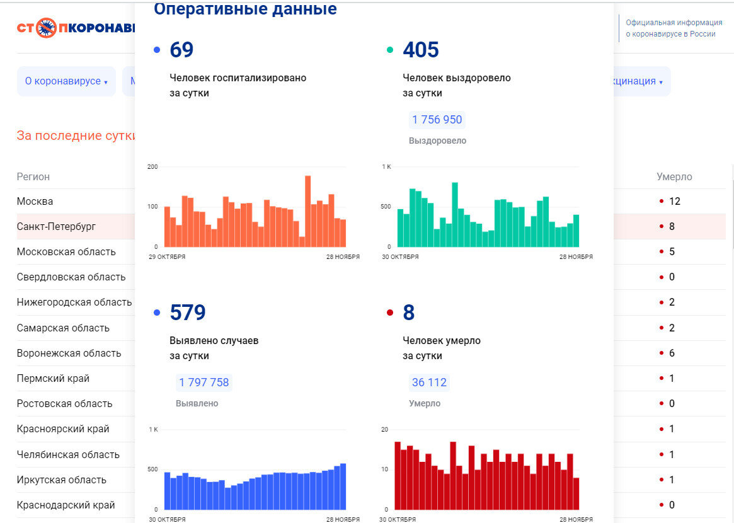Viewport: 734px width, 523px height.
Task: Open the Официальная информация о коронавирусе link
Action: [673, 28]
